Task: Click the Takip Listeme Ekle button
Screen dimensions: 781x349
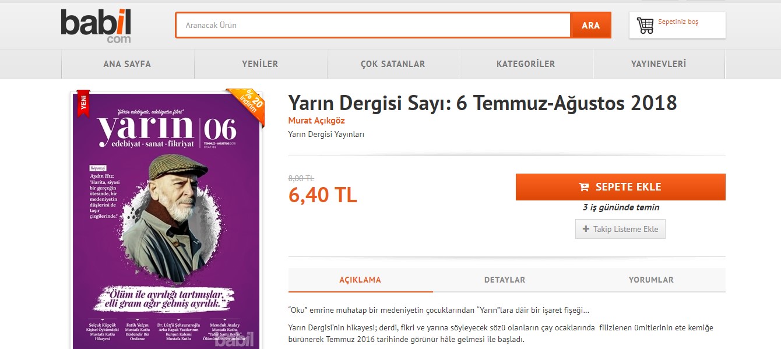Action: (620, 229)
